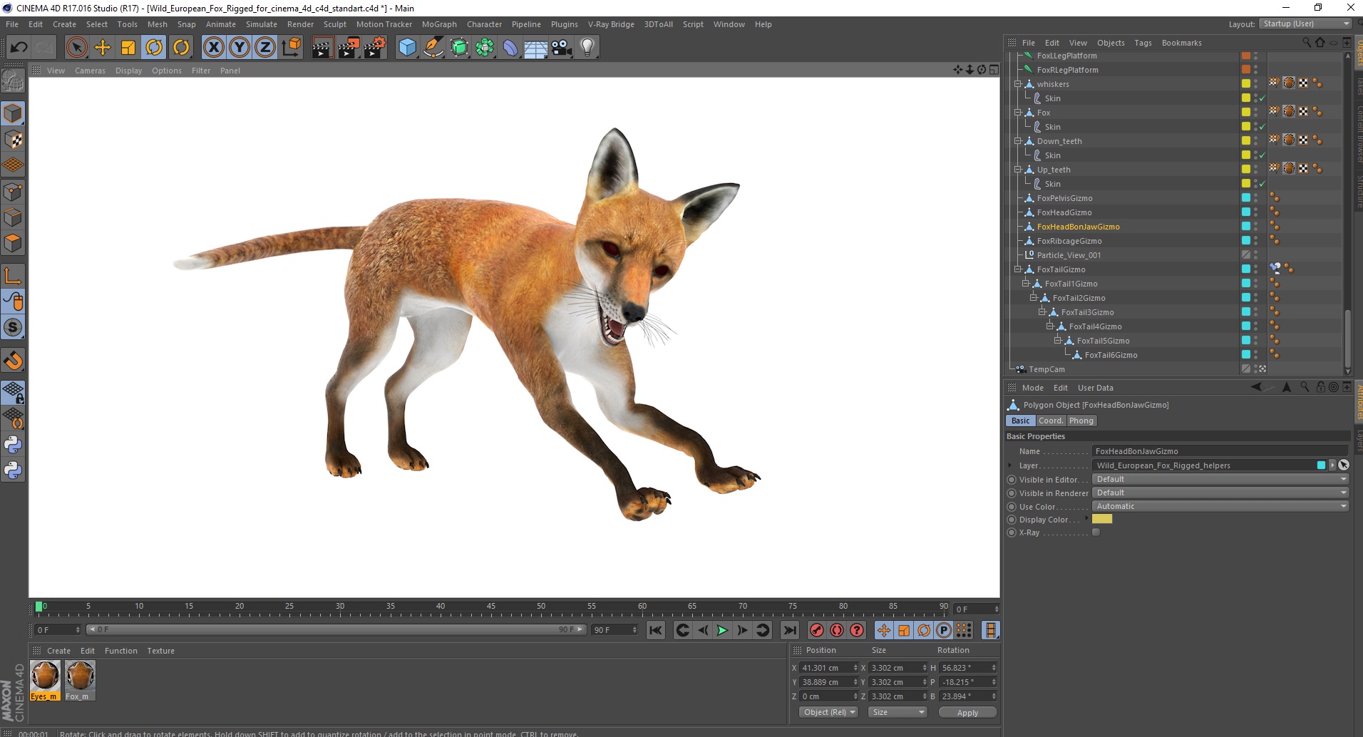Click the top Python script icon
The height and width of the screenshot is (737, 1363).
point(13,445)
